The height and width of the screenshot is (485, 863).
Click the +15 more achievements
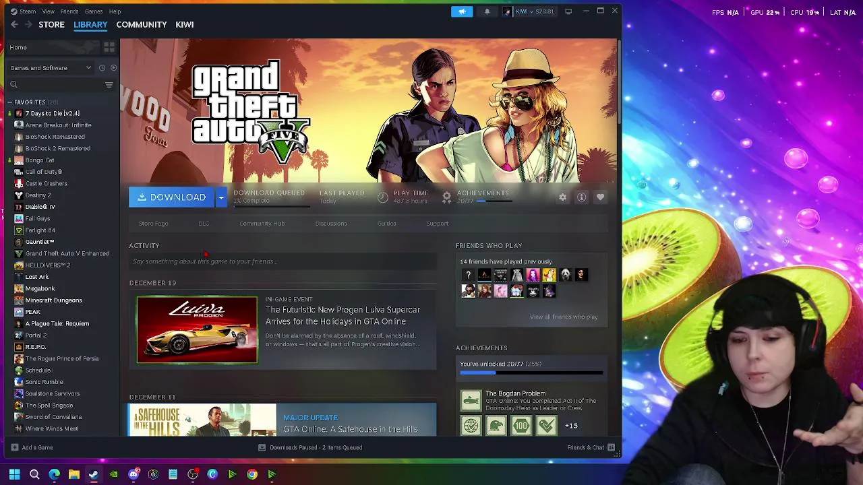click(571, 426)
